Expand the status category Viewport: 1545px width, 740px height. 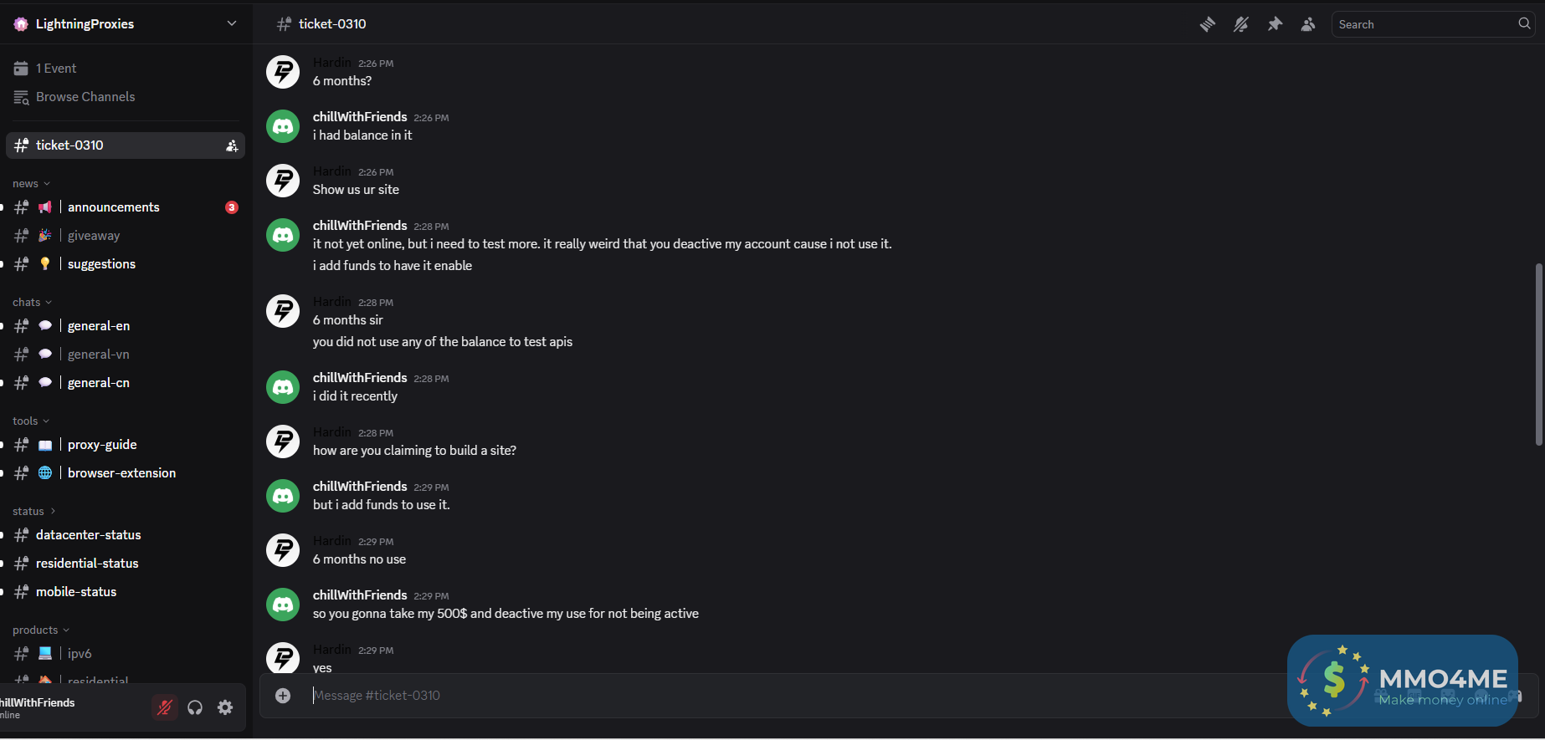pos(33,512)
